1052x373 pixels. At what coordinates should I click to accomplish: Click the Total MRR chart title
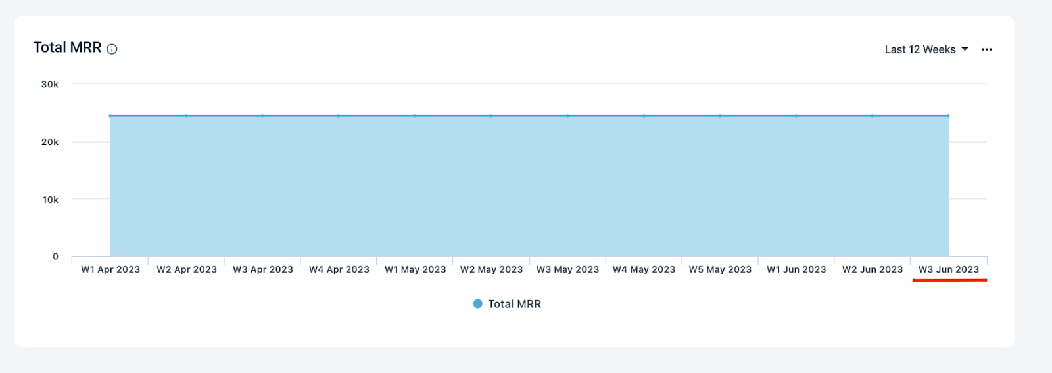[x=67, y=48]
